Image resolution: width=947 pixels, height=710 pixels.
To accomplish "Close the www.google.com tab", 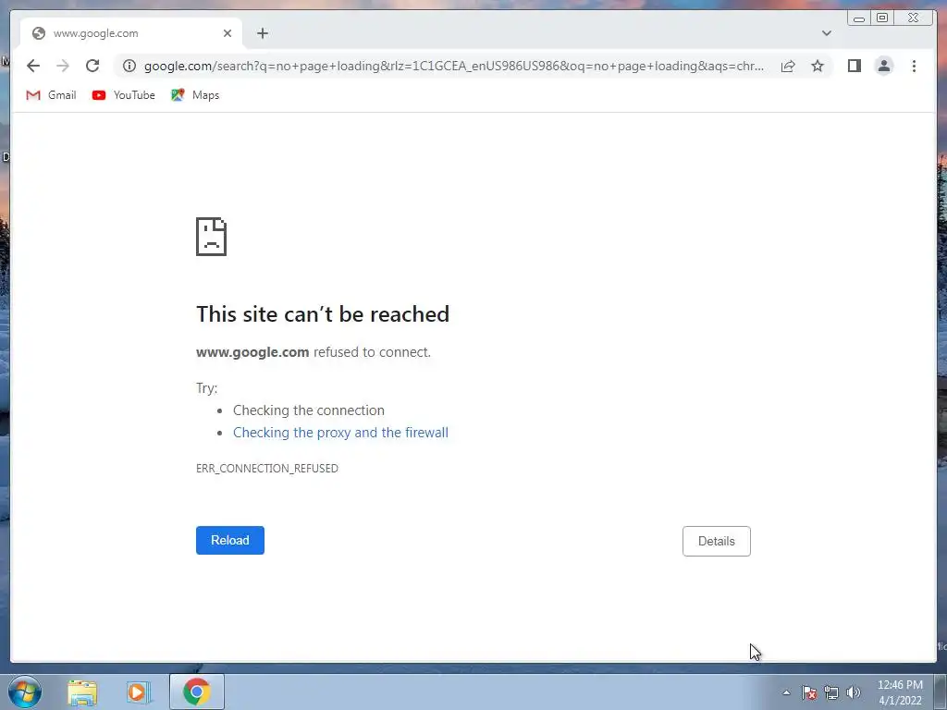I will click(228, 33).
